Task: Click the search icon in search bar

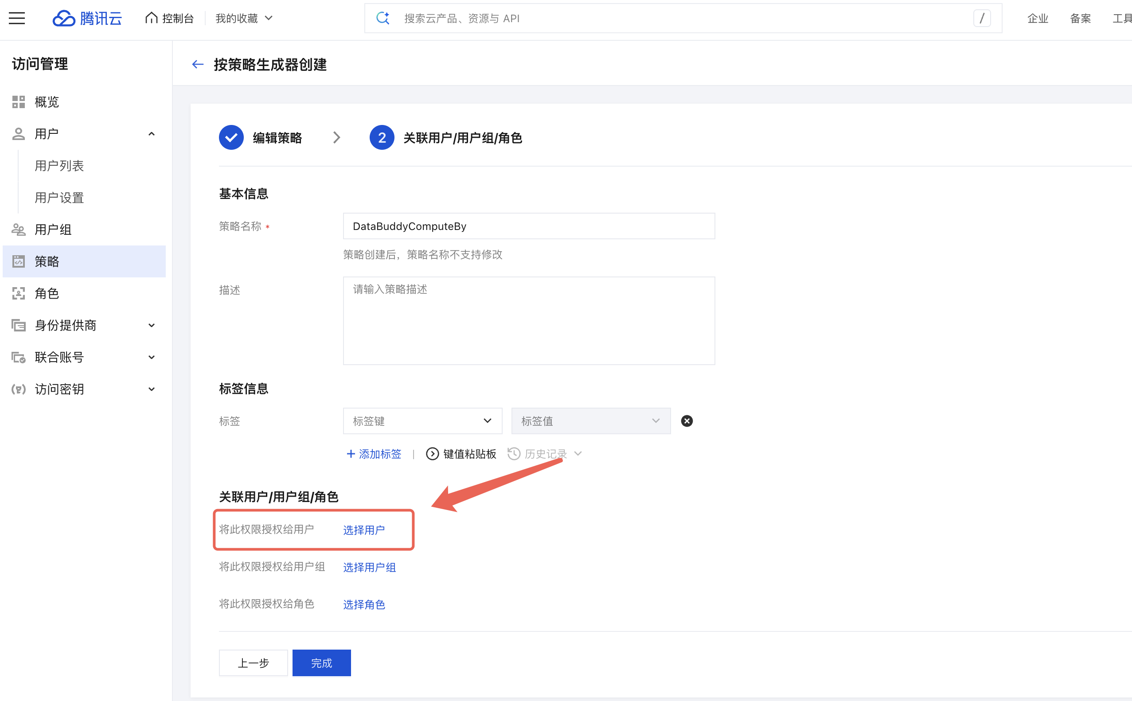Action: click(x=383, y=18)
